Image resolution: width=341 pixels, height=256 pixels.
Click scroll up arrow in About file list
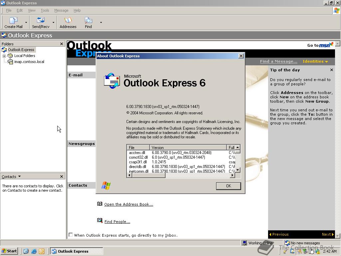[238, 147]
